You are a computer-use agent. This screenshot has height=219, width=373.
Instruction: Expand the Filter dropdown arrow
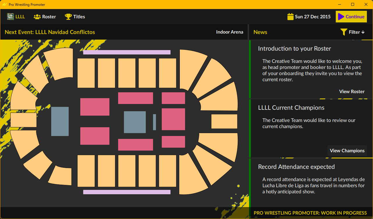click(363, 32)
